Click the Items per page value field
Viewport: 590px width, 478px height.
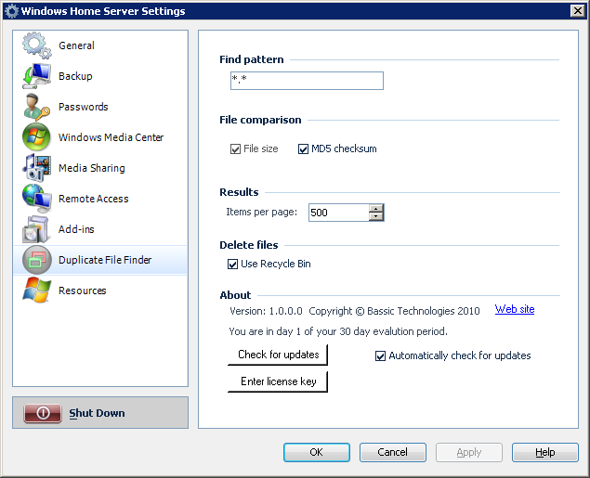pos(338,213)
